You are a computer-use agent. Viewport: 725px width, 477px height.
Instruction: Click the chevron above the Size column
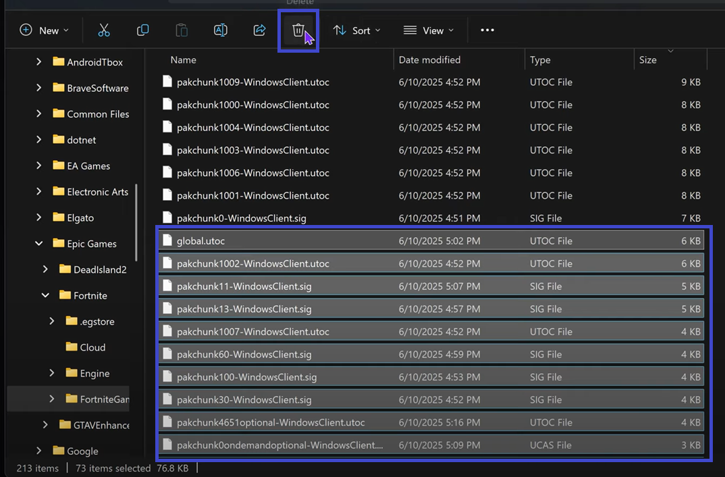(x=670, y=51)
